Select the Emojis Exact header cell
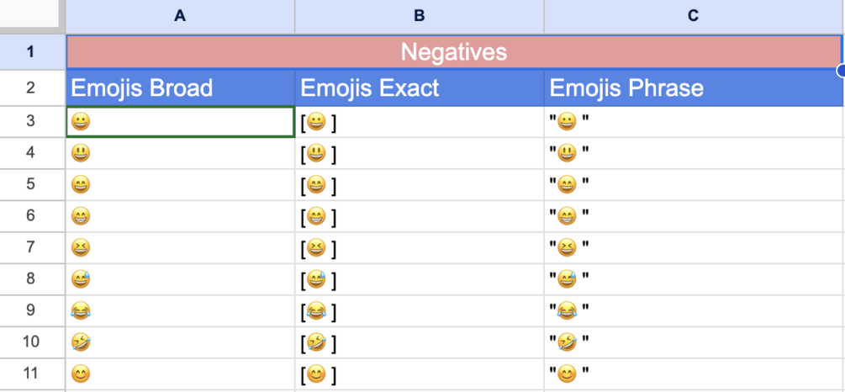This screenshot has height=392, width=845. pos(419,87)
